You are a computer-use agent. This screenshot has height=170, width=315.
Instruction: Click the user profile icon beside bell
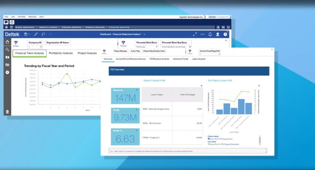(x=218, y=34)
